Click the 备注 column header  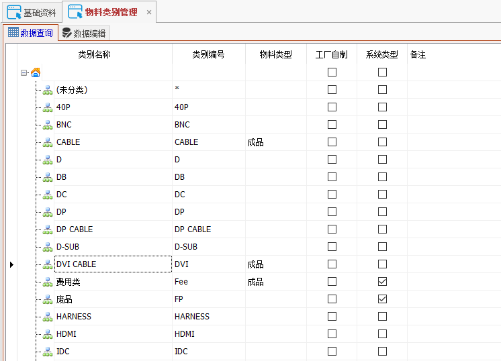click(x=454, y=54)
